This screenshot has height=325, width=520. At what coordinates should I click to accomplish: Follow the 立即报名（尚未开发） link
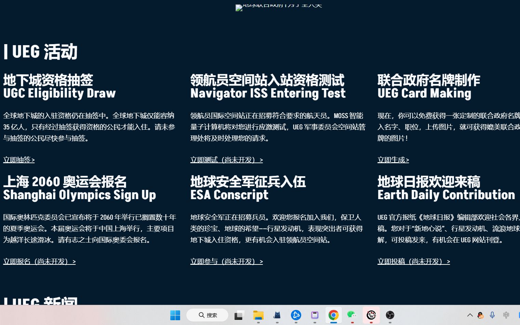[x=39, y=261]
